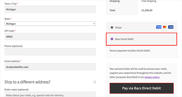Click the Phone (optional) field label
Viewport: 182px width, 97px height.
[14, 46]
